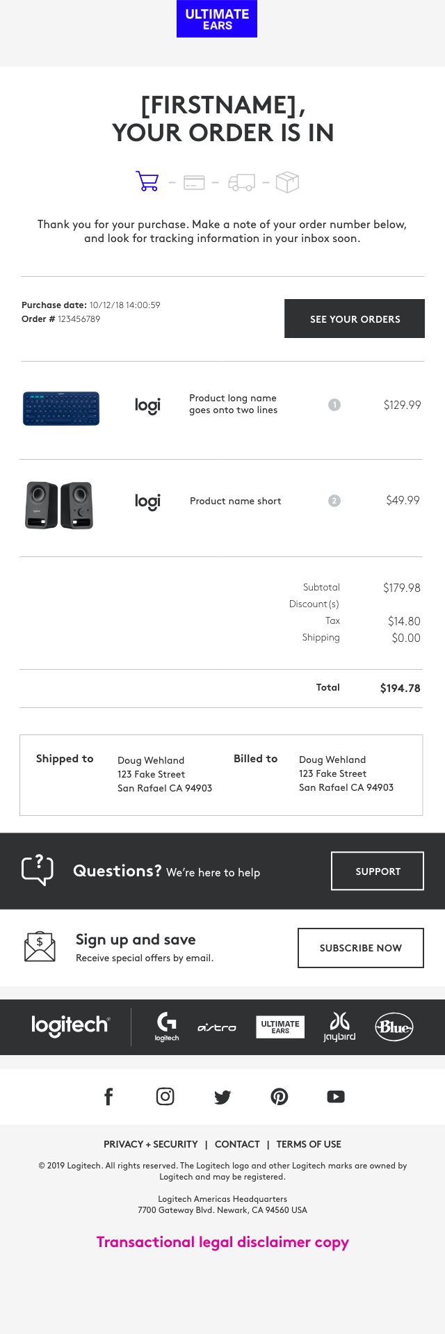The image size is (445, 1334).
Task: Open the Terms of Use link
Action: (x=309, y=1144)
